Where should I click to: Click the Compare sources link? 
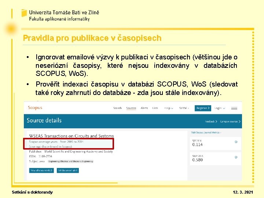[x=230, y=121]
